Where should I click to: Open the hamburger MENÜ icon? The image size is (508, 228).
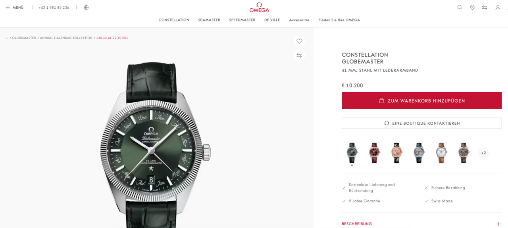point(8,8)
